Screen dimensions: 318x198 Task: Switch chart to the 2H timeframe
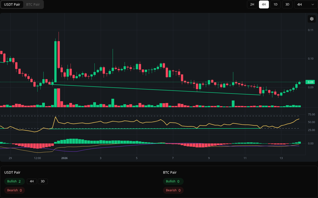pyautogui.click(x=252, y=4)
